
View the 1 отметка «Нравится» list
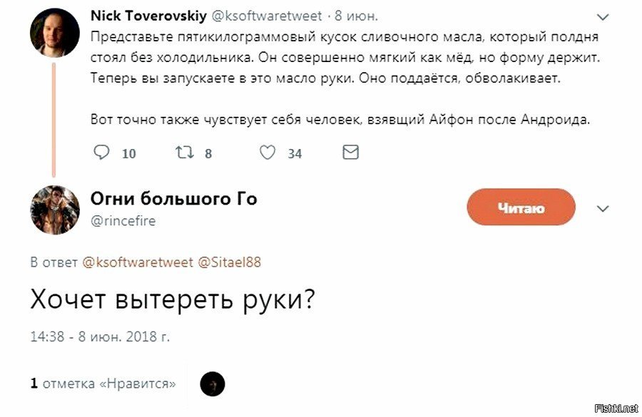103,383
